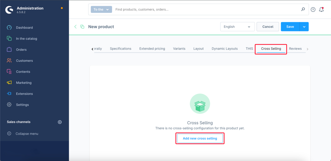This screenshot has height=161, width=331.
Task: Open Extensions plug icon
Action: (x=9, y=94)
